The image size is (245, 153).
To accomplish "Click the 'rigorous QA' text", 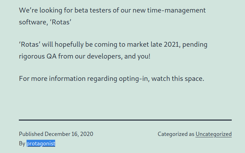I will tap(38, 56).
